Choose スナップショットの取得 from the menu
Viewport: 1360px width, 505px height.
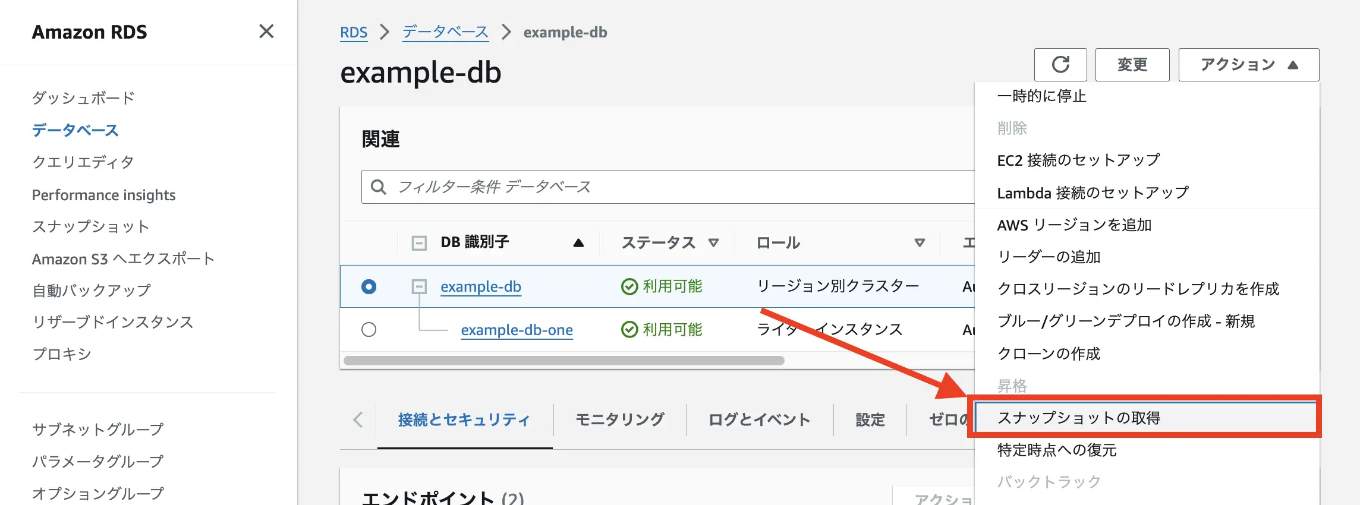pyautogui.click(x=1078, y=418)
